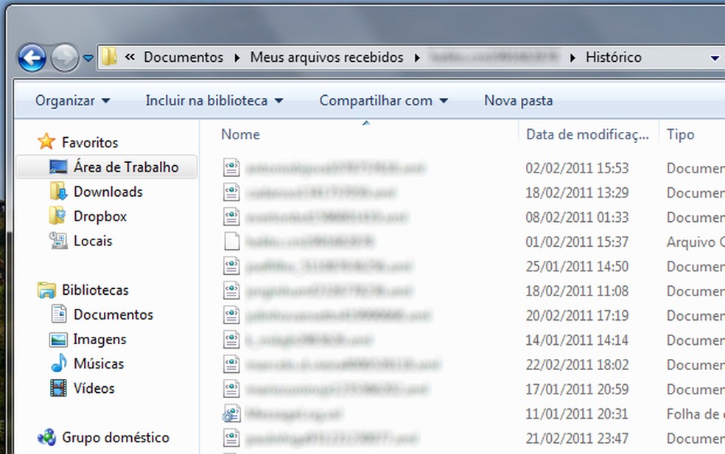Click the Documentos library icon
Screen dimensions: 725x454
59,314
